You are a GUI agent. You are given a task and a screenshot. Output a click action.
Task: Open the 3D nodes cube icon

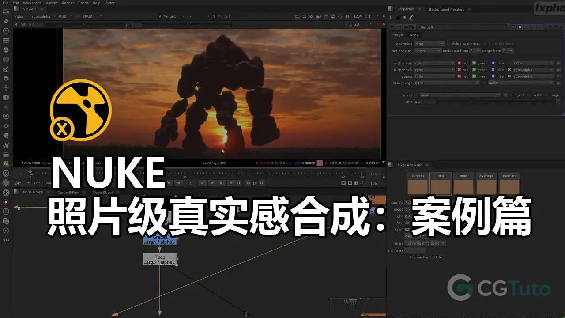point(6,97)
